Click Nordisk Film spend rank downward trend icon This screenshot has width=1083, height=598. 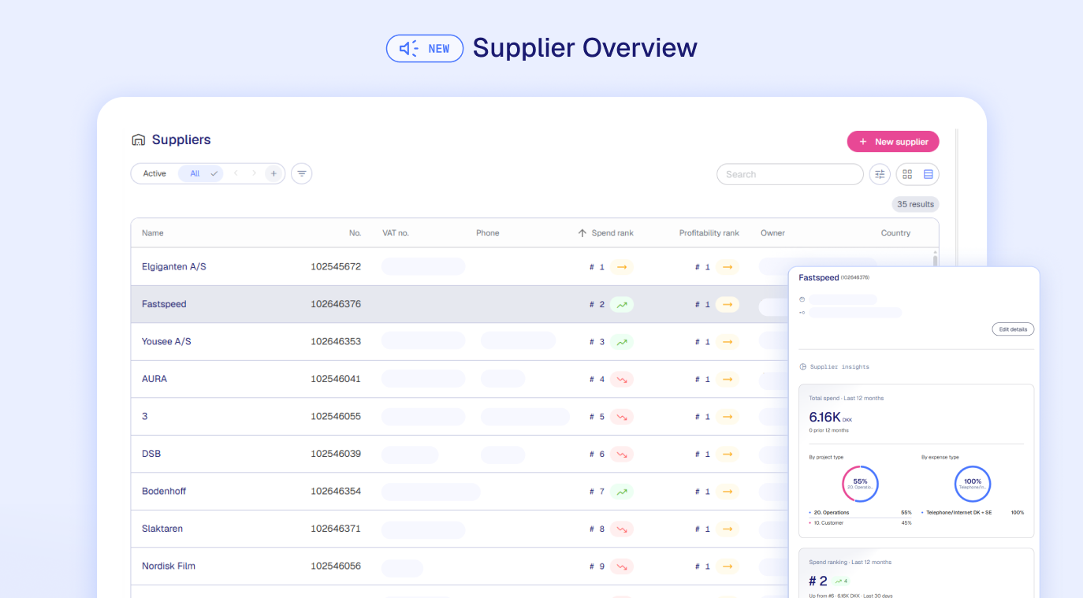(622, 566)
